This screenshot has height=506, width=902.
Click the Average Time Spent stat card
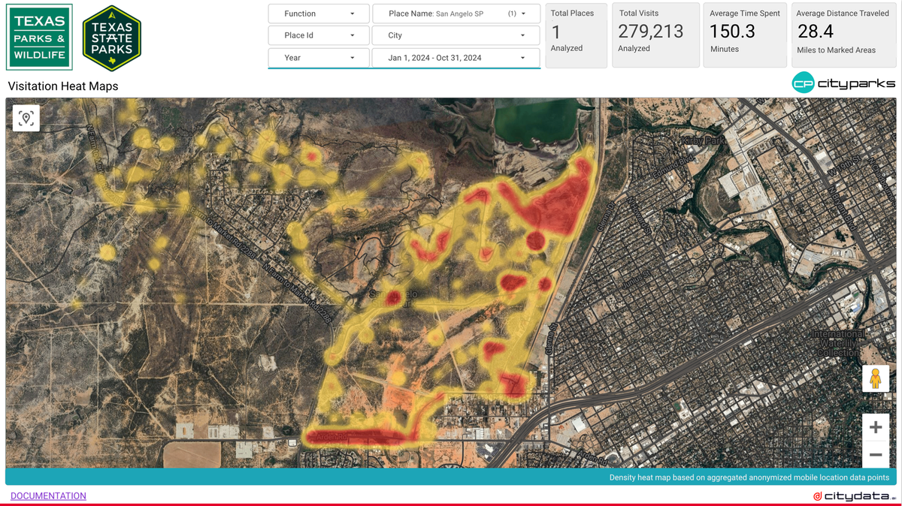pyautogui.click(x=744, y=35)
